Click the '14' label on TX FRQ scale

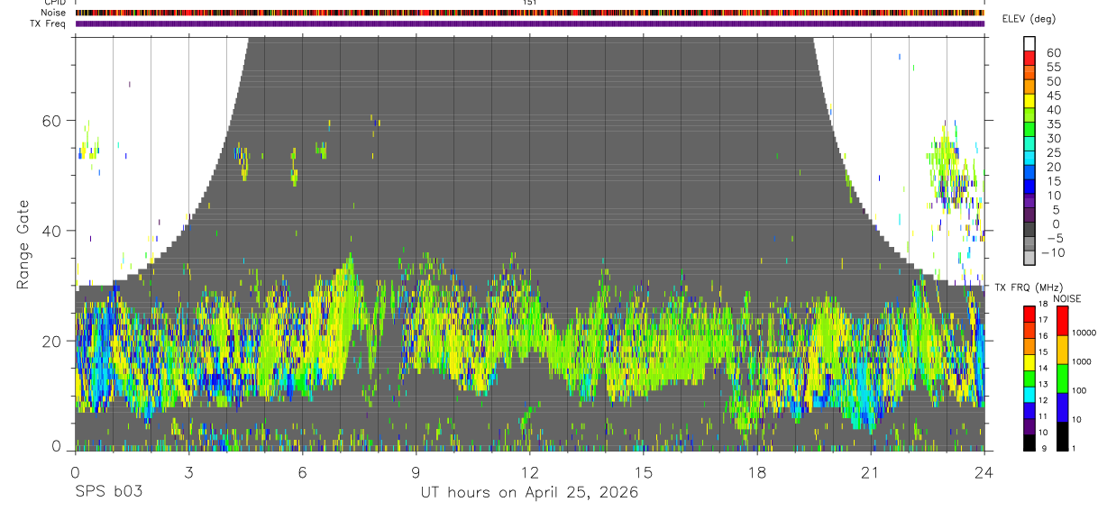[1043, 368]
